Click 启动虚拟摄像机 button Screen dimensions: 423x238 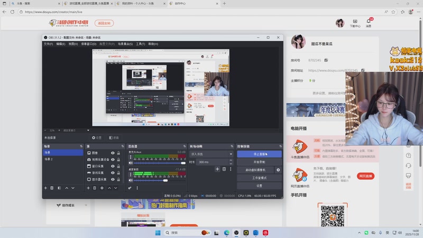[x=255, y=170]
